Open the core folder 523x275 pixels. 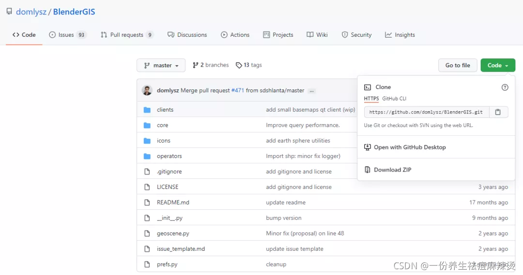coord(162,125)
